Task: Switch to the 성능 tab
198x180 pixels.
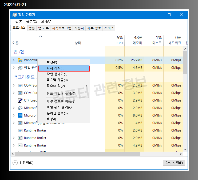Action: 32,28
